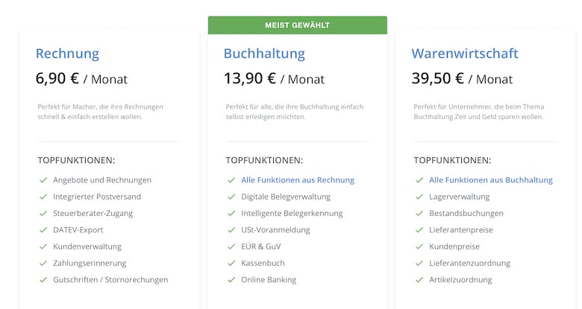This screenshot has width=582, height=309.
Task: Click checkmark icon beside Angebote und Rechnungen
Action: [x=43, y=180]
